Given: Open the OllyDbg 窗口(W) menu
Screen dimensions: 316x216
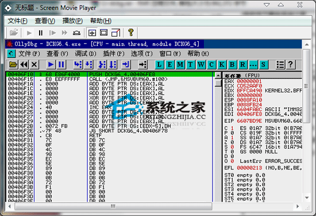Looking at the screenshot, I should point(170,54).
